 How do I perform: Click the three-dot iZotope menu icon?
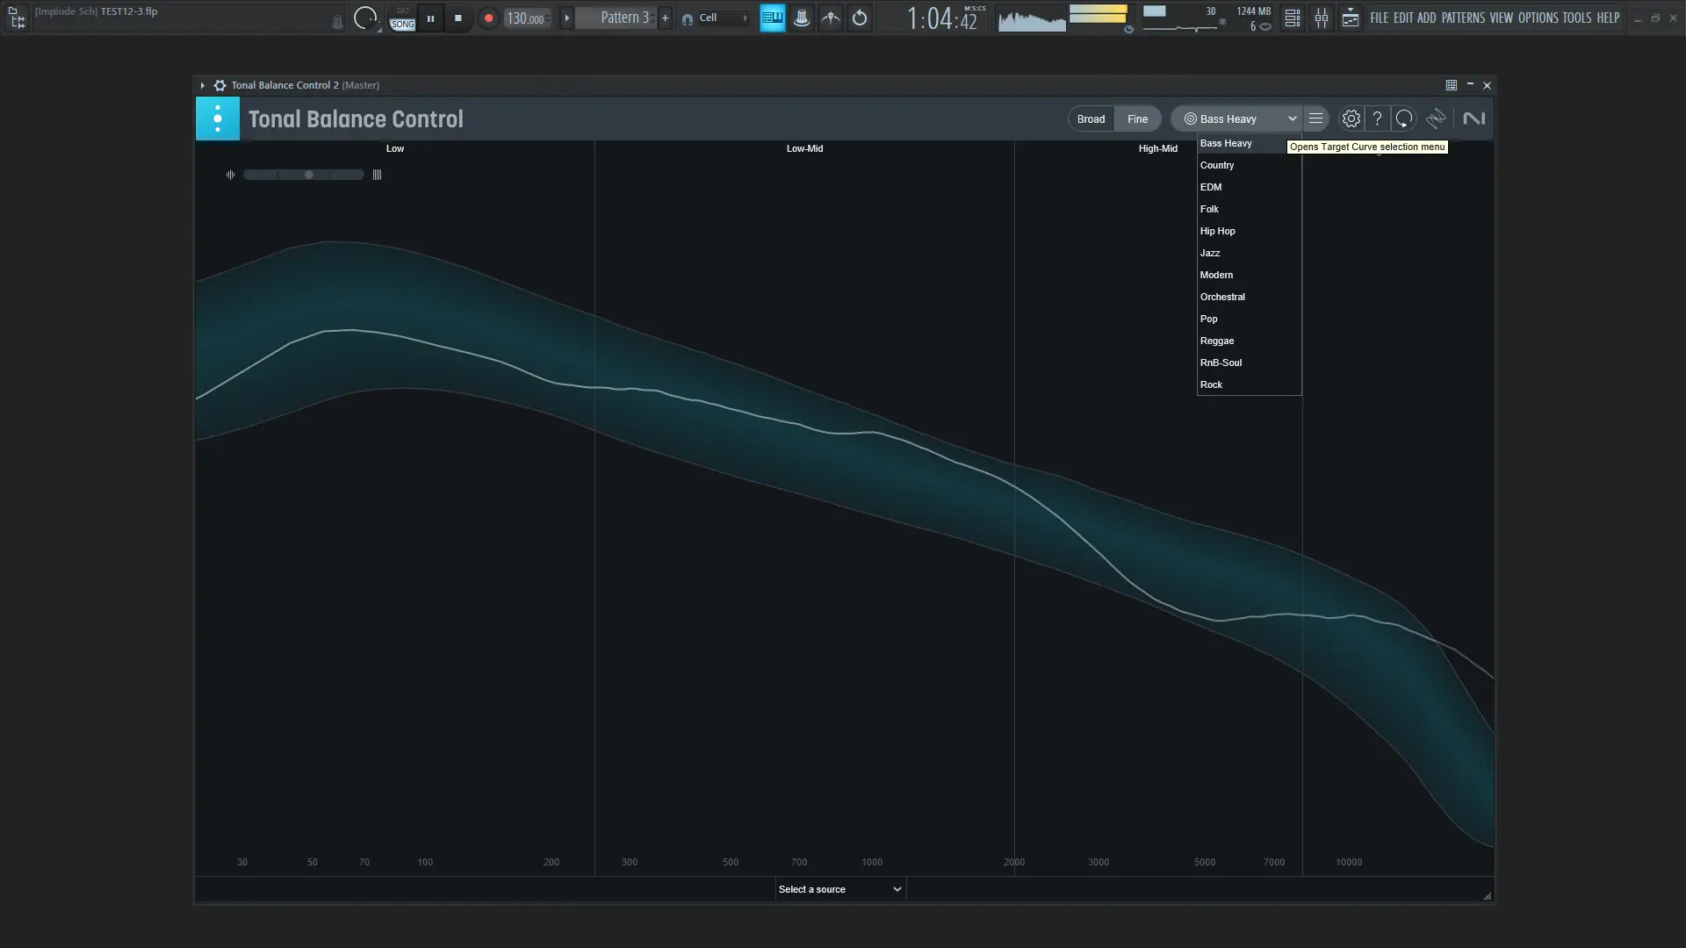(x=217, y=118)
